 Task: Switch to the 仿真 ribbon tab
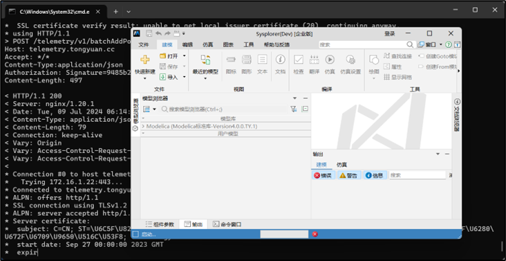(208, 45)
